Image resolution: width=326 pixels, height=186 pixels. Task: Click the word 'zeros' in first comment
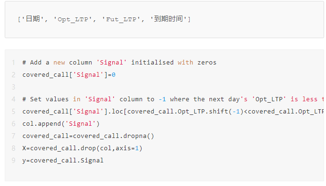tap(207, 63)
